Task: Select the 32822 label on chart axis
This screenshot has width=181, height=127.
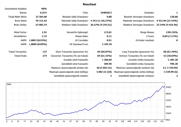Action: click(169, 87)
